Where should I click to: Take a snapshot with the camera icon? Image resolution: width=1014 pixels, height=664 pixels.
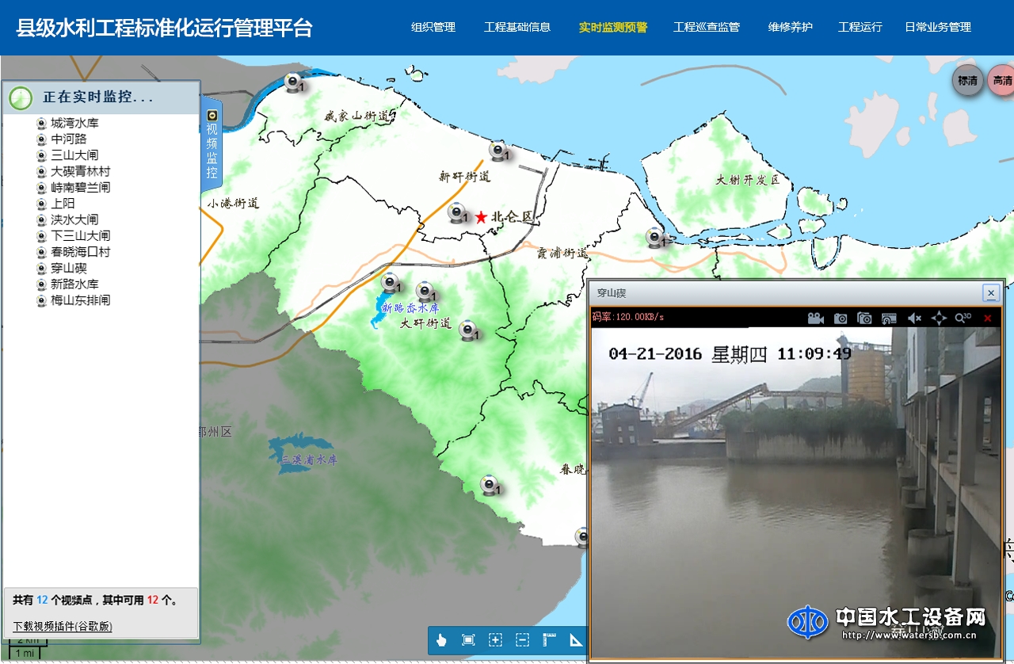[x=841, y=318]
